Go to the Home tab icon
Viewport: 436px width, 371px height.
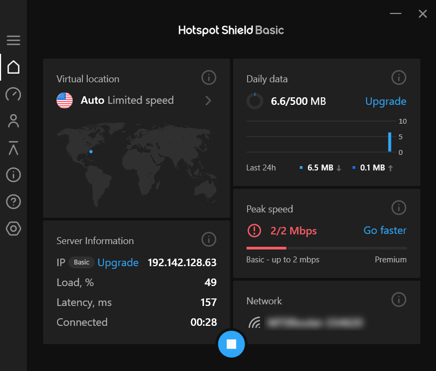pos(13,67)
